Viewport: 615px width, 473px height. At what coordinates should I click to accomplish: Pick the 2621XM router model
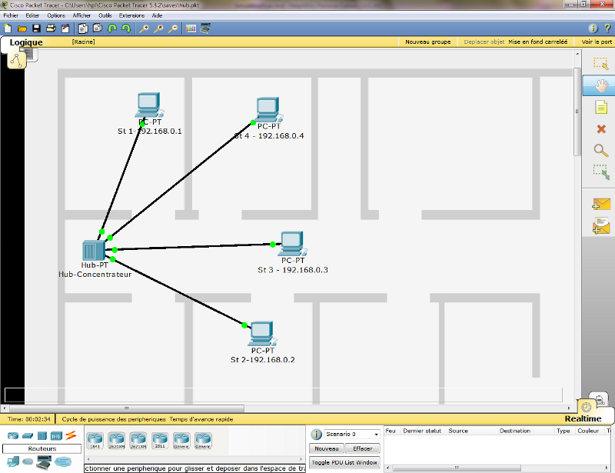(x=138, y=441)
